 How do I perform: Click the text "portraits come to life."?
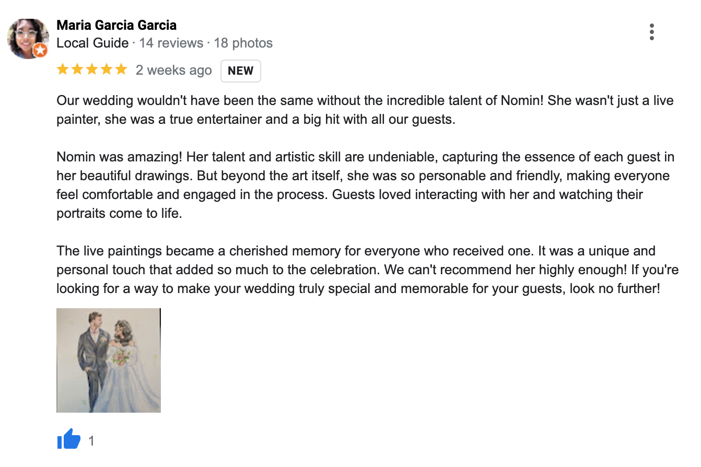click(119, 214)
